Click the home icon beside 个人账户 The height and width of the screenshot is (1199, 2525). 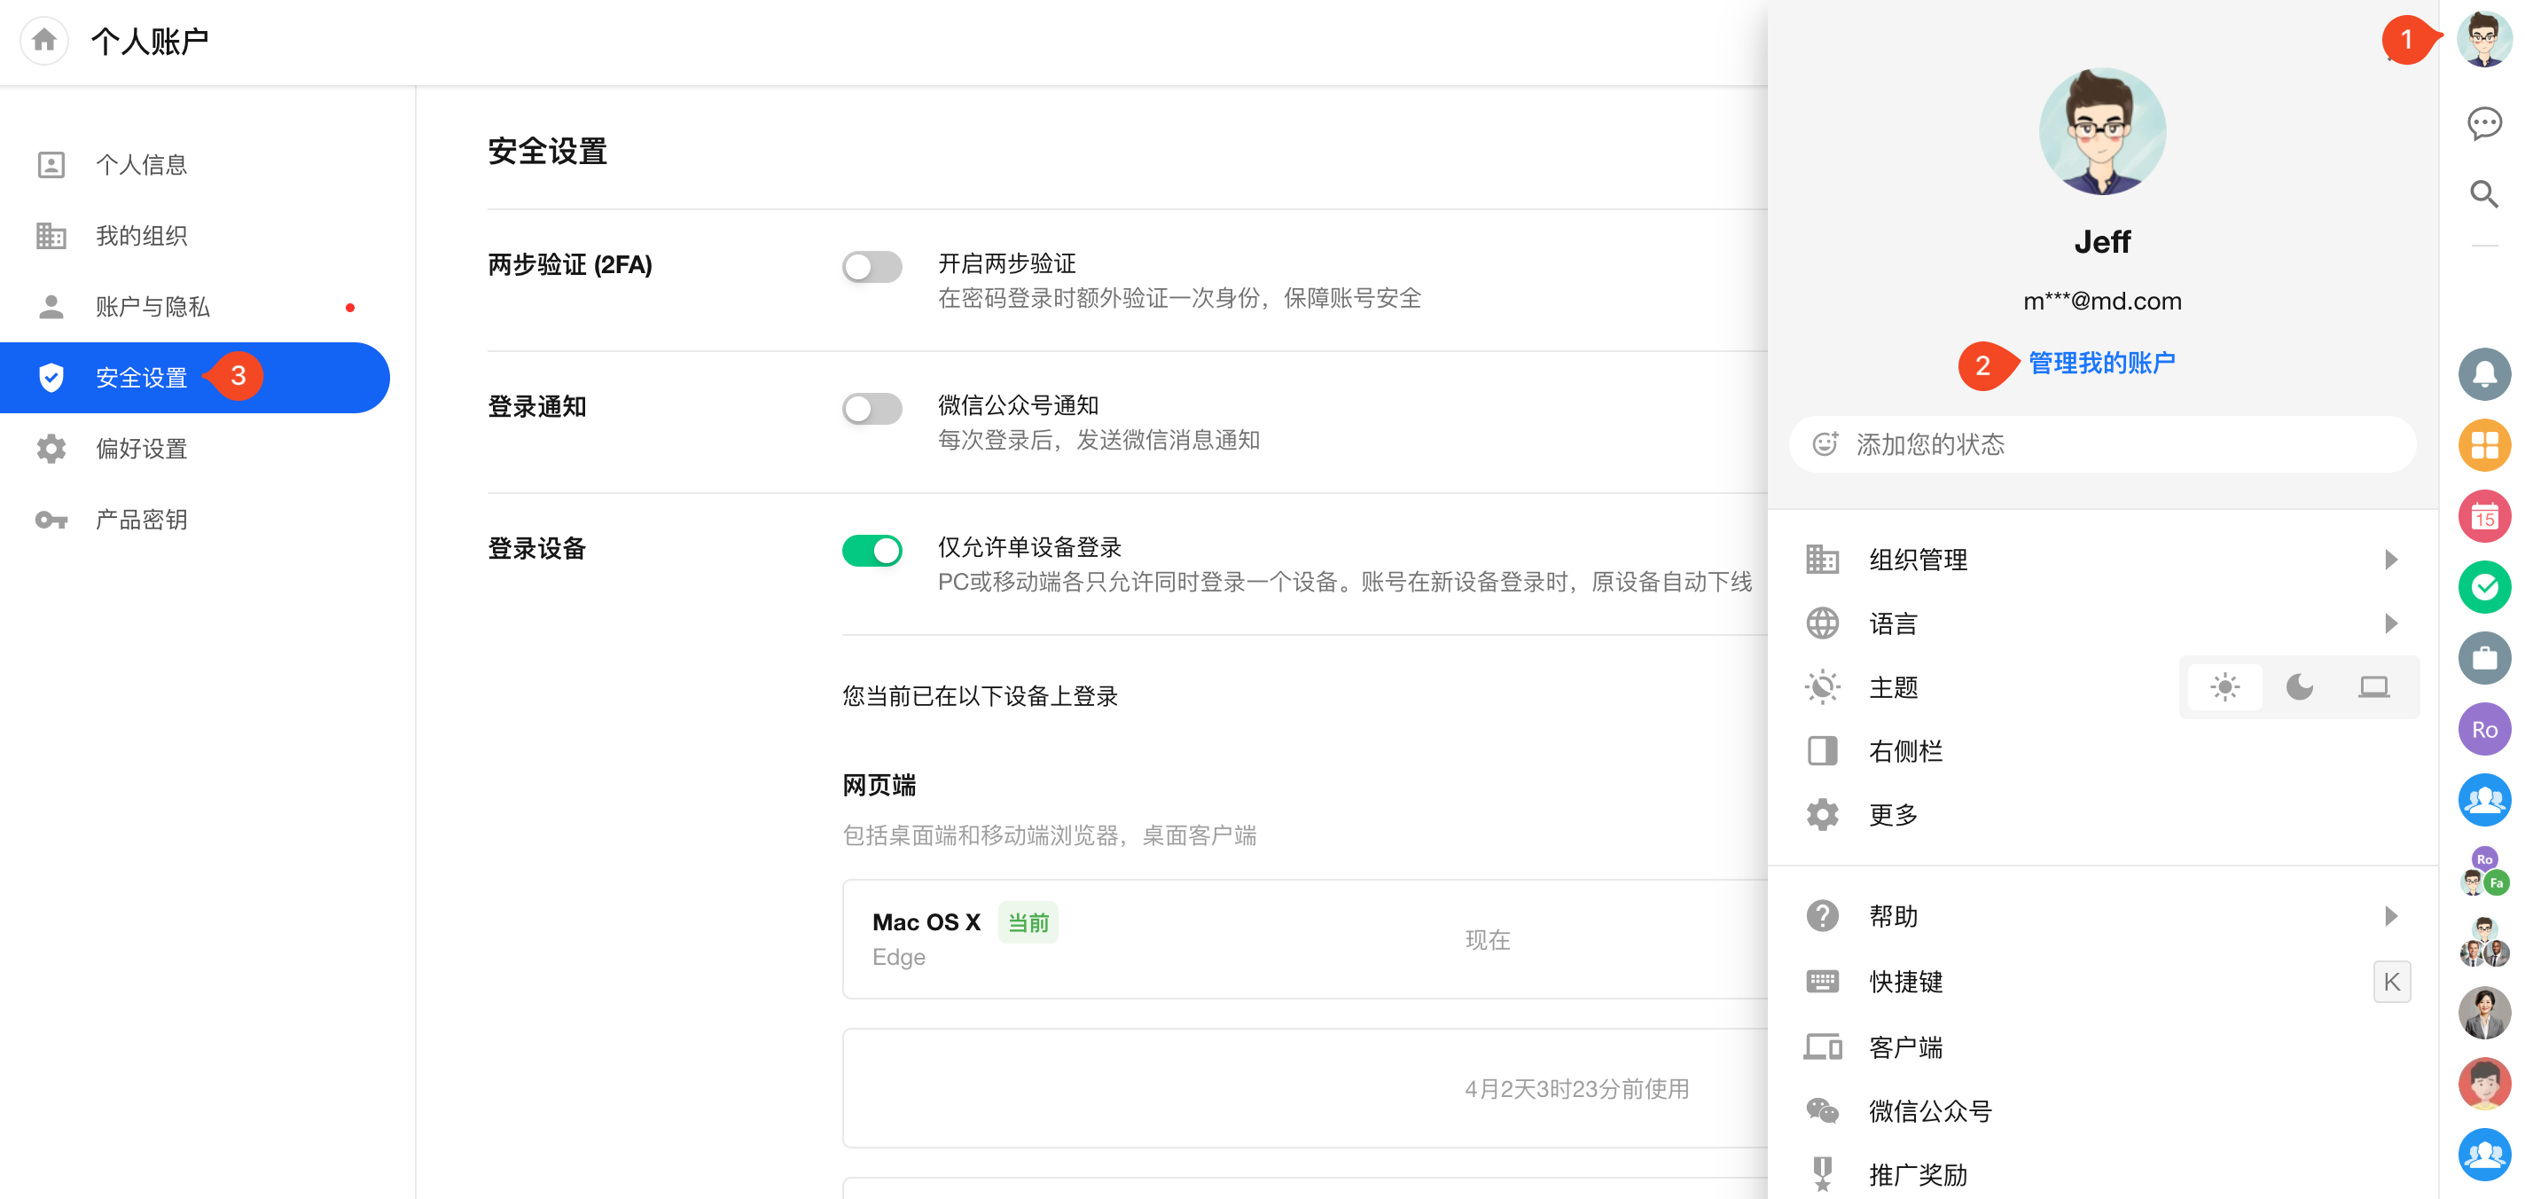44,40
